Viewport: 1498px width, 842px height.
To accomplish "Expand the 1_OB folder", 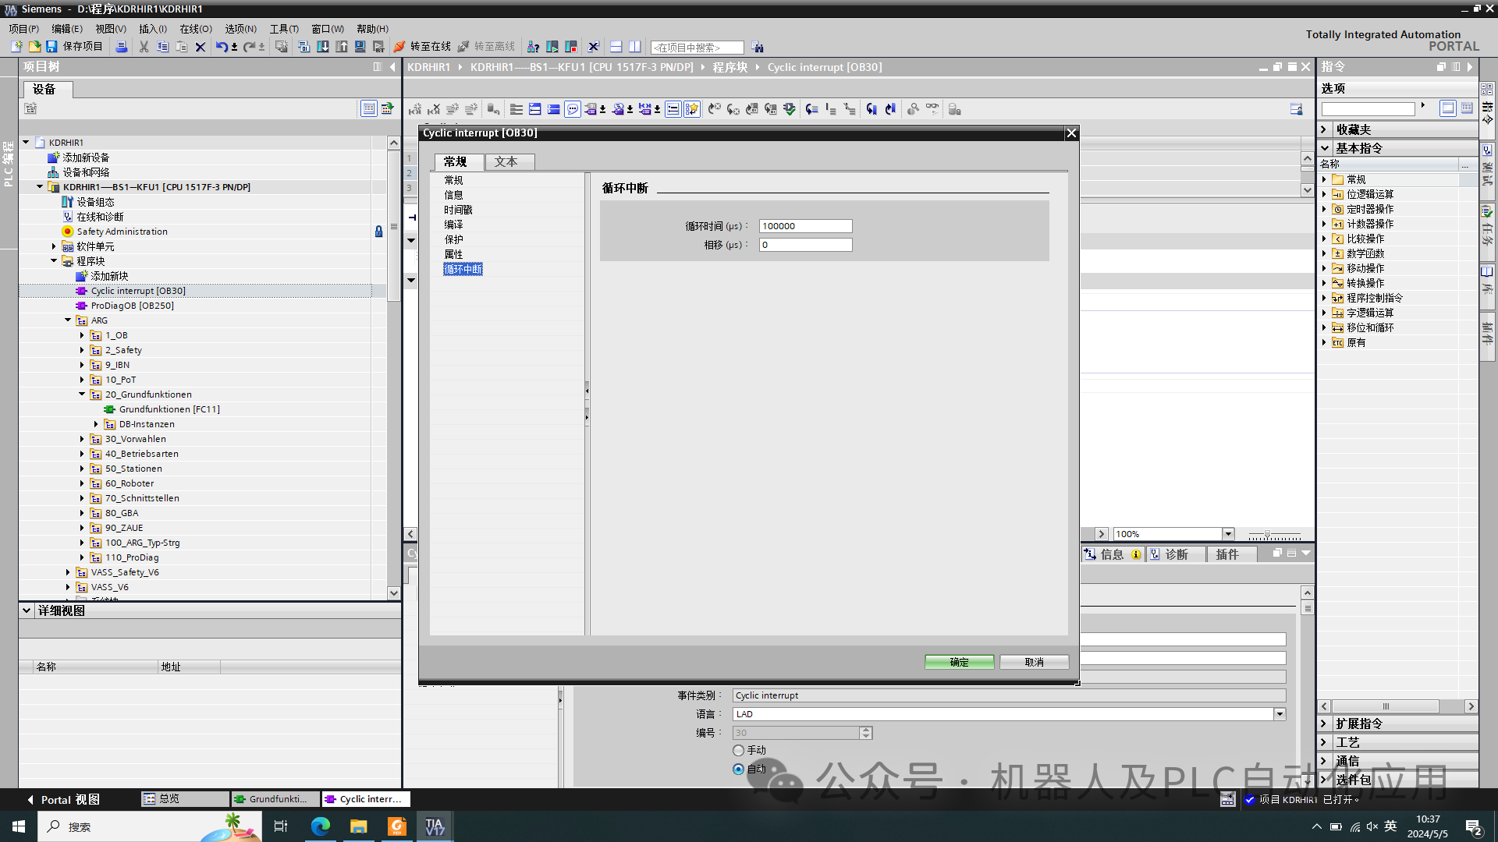I will coord(82,335).
